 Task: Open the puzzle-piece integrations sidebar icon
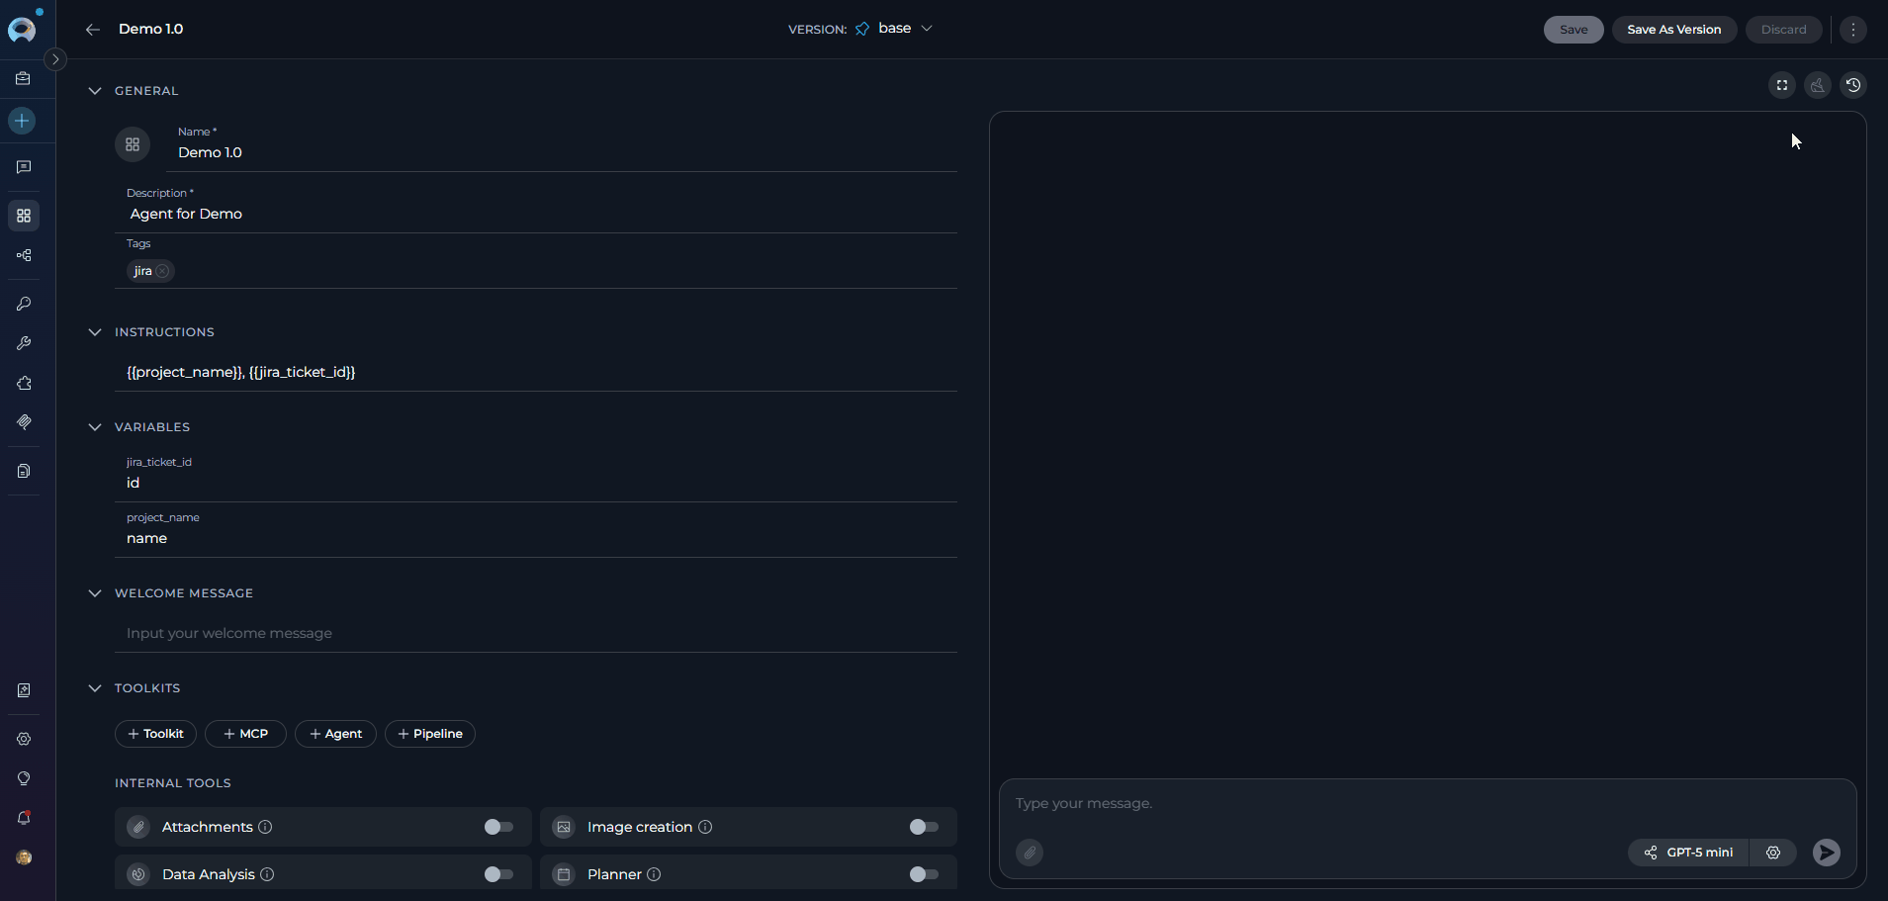coord(24,384)
